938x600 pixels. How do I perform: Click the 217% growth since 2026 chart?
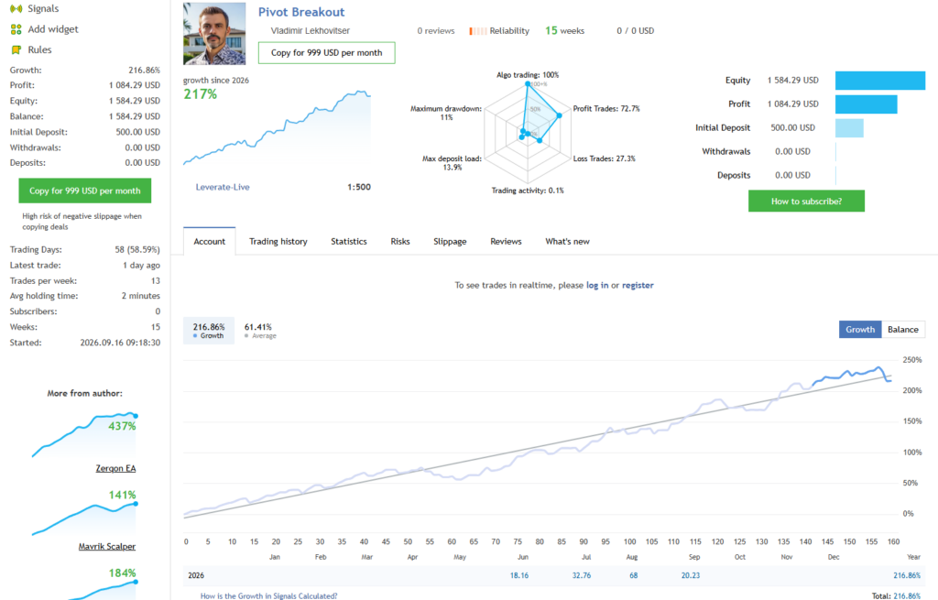(x=277, y=127)
